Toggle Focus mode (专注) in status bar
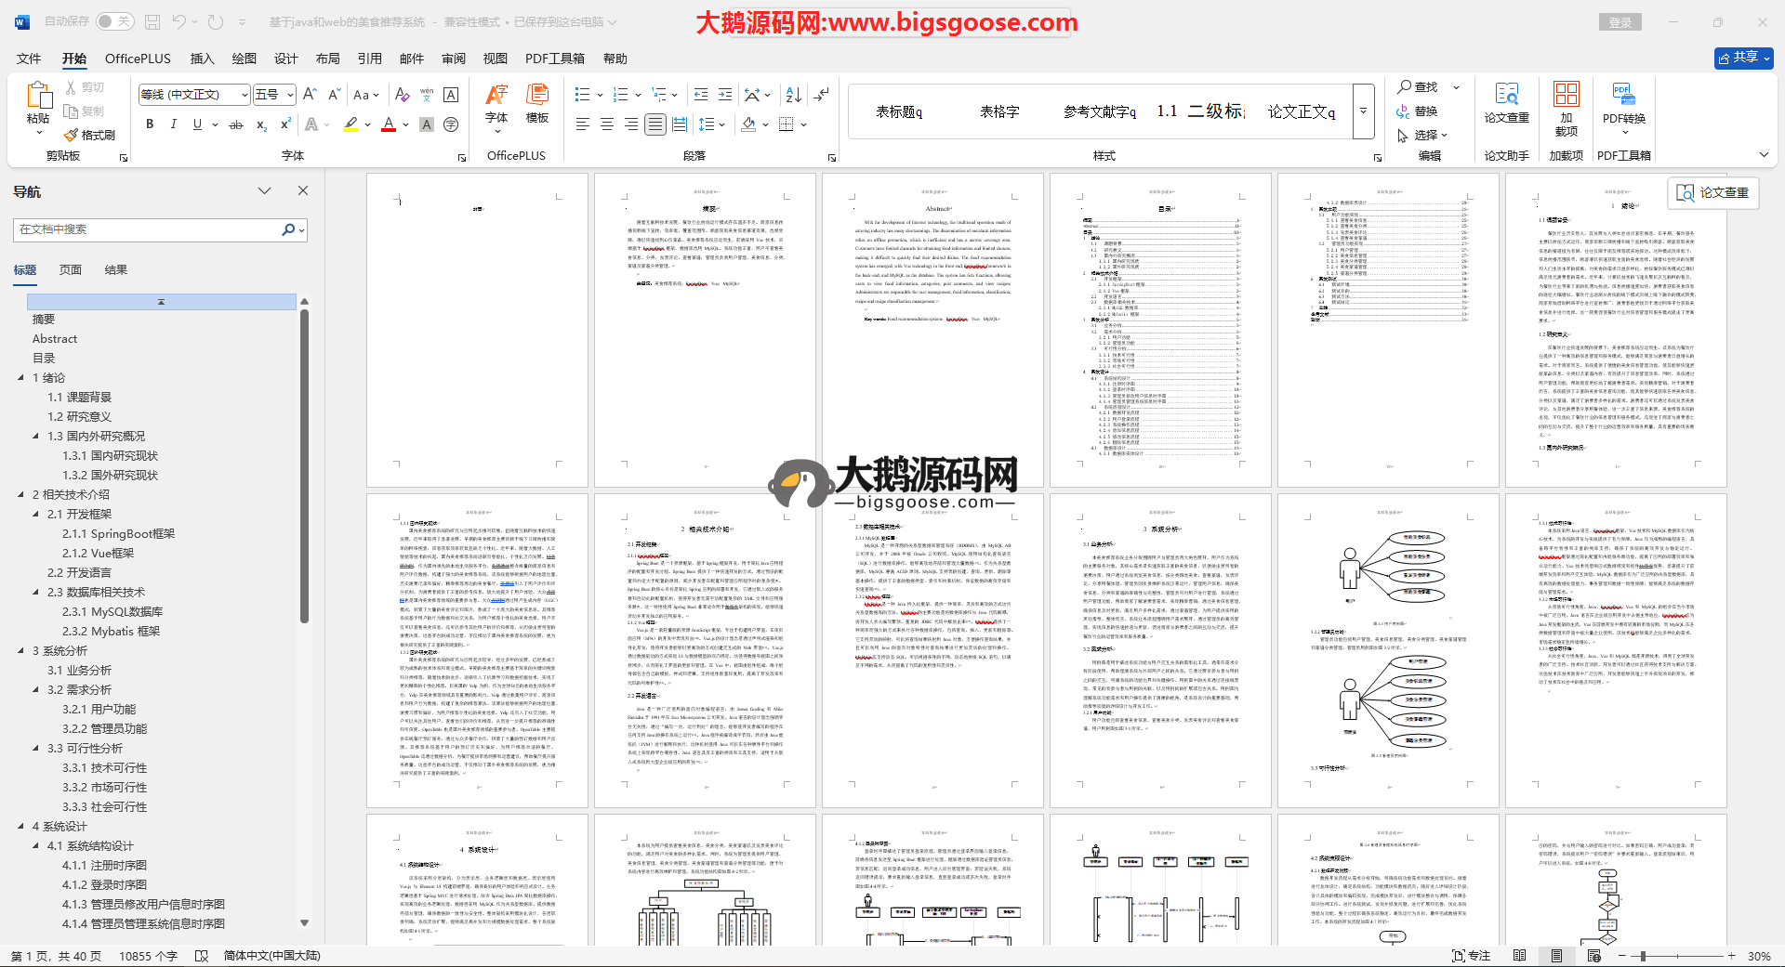 tap(1471, 956)
